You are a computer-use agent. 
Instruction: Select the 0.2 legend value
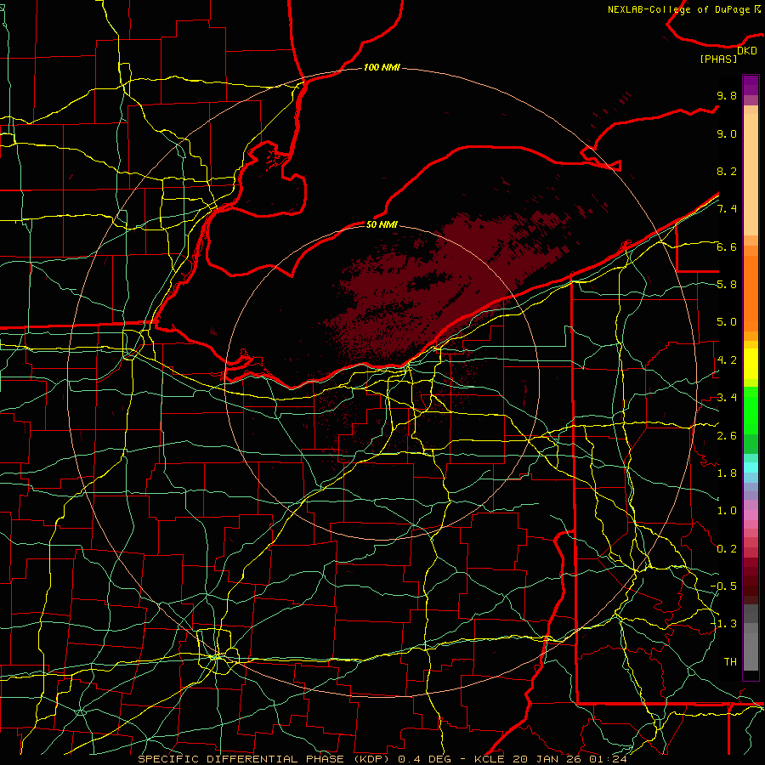(x=727, y=549)
